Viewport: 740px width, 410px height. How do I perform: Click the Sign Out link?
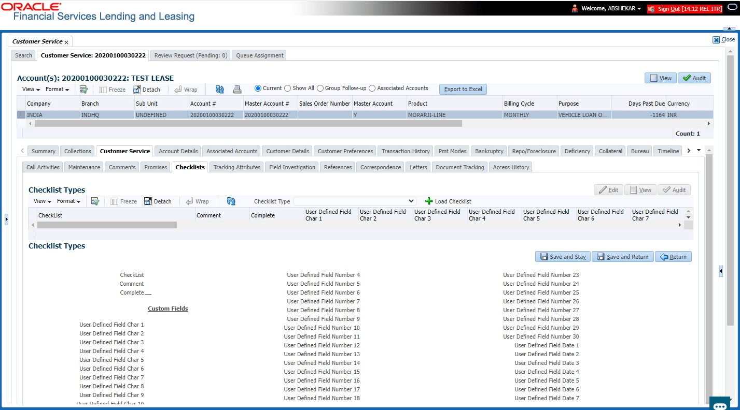coord(685,9)
